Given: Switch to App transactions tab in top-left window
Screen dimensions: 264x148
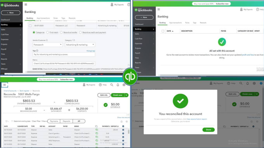Looking at the screenshot, I should tap(43, 18).
